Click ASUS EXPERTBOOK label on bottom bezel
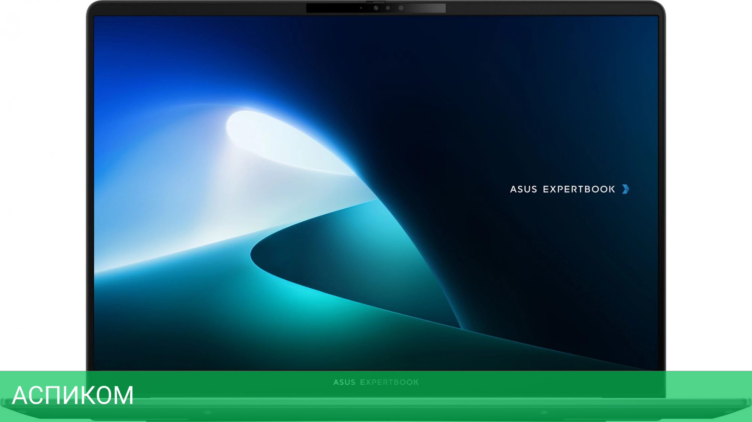 (x=376, y=382)
